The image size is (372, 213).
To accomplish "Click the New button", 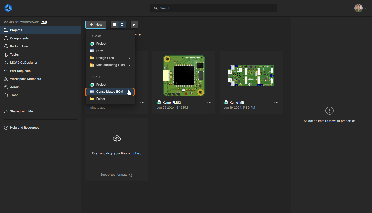I will tap(96, 25).
